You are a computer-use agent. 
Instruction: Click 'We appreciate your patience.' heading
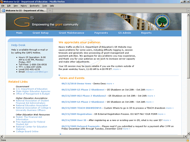(x=80, y=42)
